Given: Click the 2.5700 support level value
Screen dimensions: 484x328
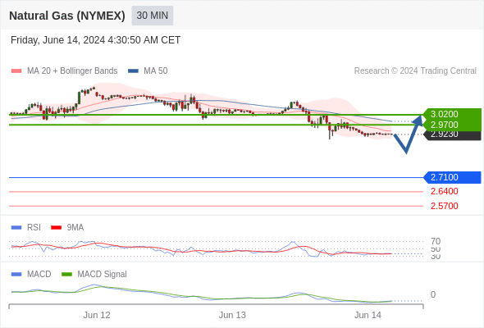Looking at the screenshot, I should point(444,206).
